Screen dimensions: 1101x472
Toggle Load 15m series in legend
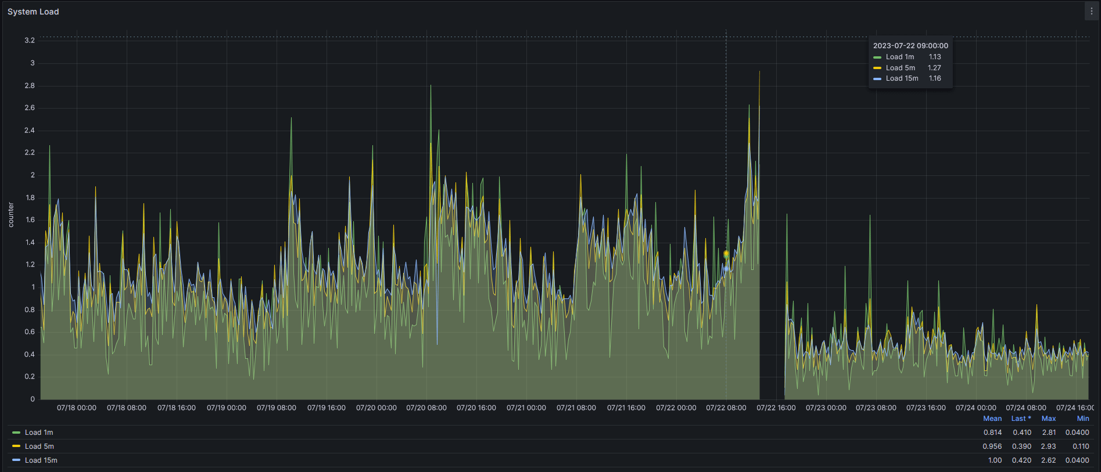pos(41,460)
